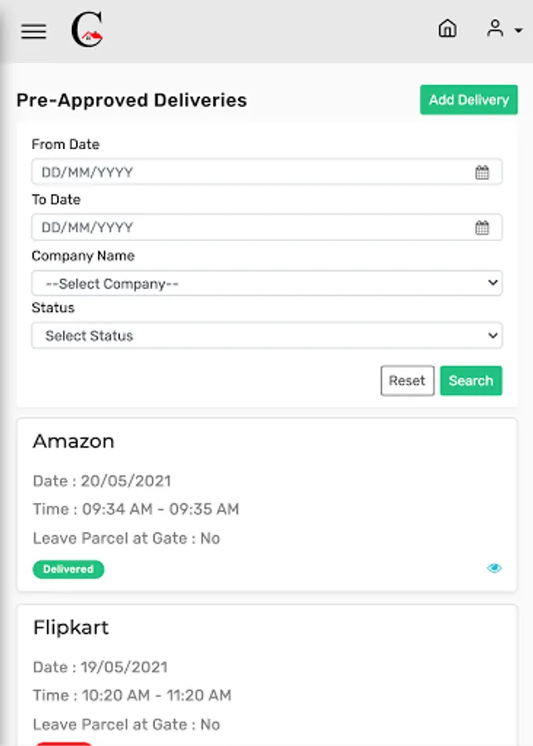Click the red status badge on Flipkart card
The image size is (533, 746).
pyautogui.click(x=64, y=744)
